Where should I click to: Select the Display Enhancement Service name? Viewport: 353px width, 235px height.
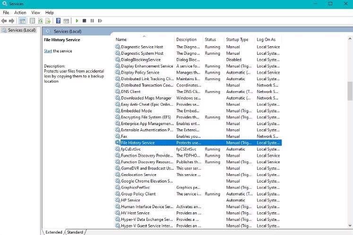click(x=147, y=66)
